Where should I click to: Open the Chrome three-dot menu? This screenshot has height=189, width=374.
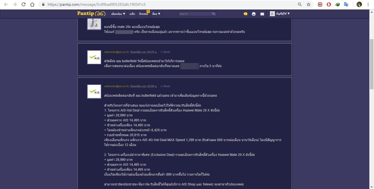[368, 4]
